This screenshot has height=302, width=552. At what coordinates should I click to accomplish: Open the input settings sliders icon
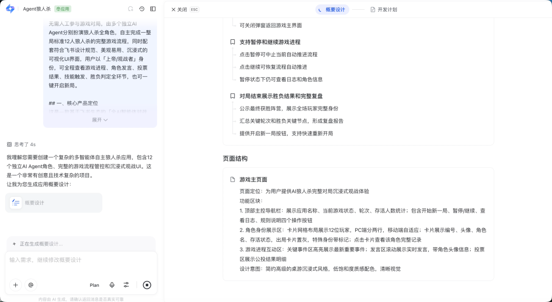point(126,285)
